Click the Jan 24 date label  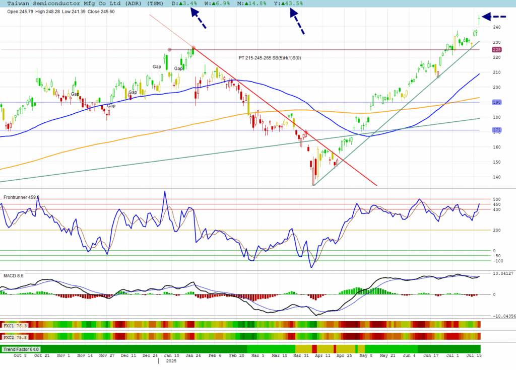pos(193,355)
